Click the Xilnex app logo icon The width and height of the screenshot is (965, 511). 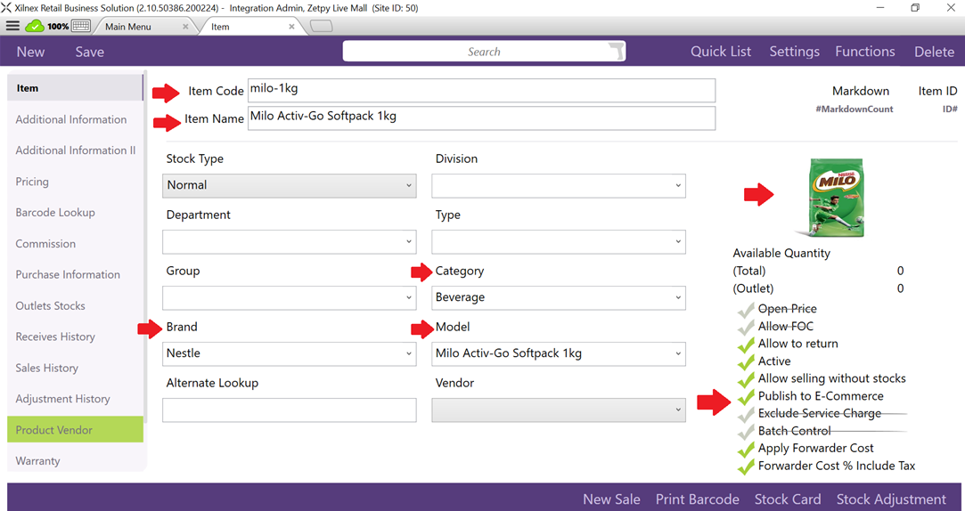click(6, 8)
